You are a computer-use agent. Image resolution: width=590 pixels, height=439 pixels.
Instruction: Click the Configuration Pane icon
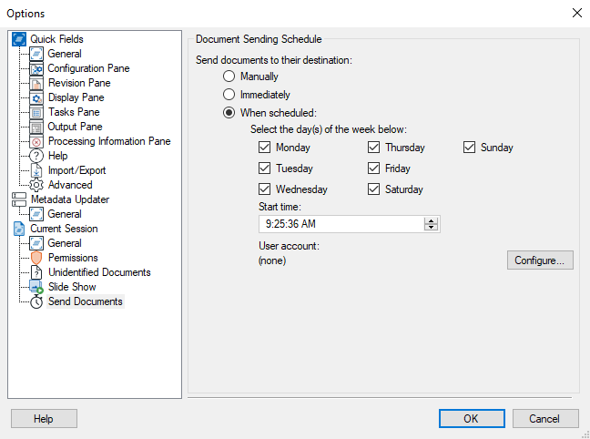(x=36, y=68)
